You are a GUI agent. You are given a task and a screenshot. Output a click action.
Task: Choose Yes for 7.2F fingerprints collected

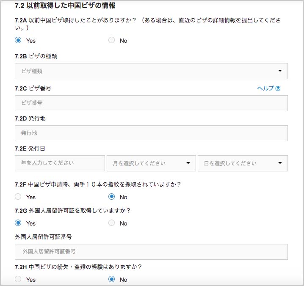(18, 197)
